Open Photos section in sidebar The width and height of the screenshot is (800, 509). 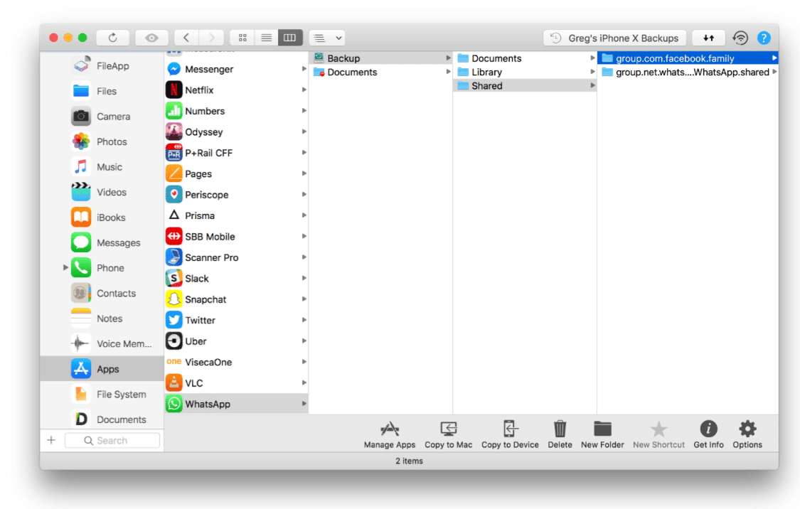(102, 141)
